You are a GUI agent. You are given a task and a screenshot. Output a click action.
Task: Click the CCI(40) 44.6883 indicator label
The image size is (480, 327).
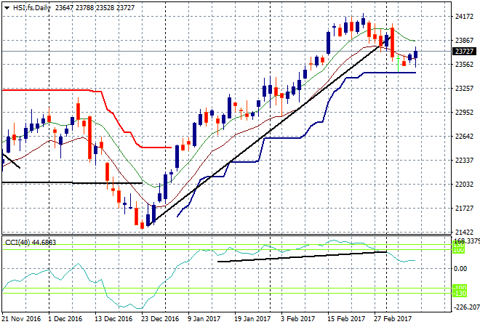[31, 243]
